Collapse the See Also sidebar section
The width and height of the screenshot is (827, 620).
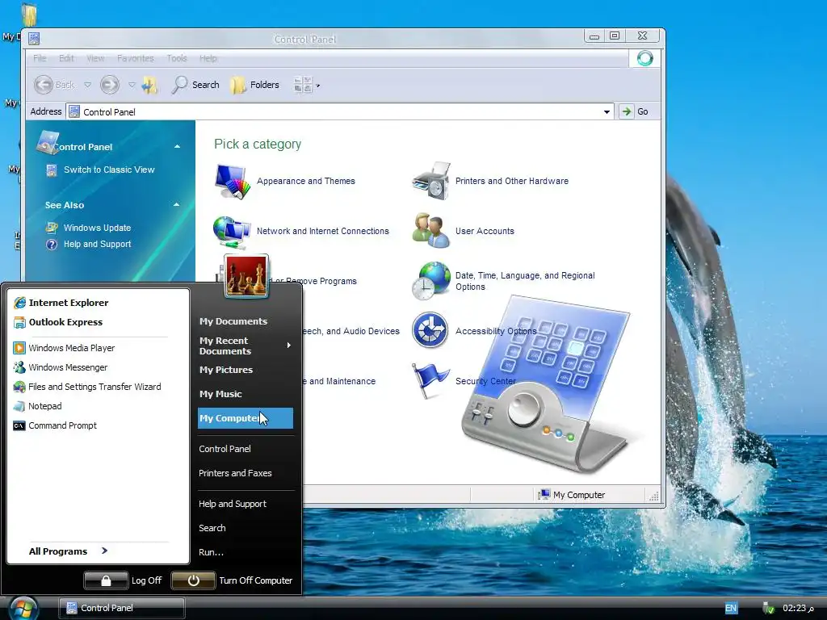point(177,204)
